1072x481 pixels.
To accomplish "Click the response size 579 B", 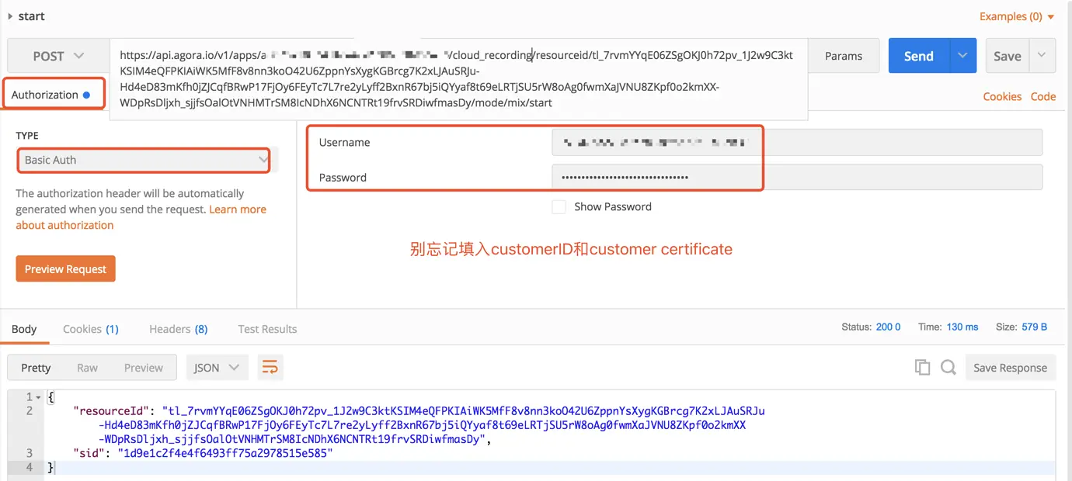I will pos(1034,327).
